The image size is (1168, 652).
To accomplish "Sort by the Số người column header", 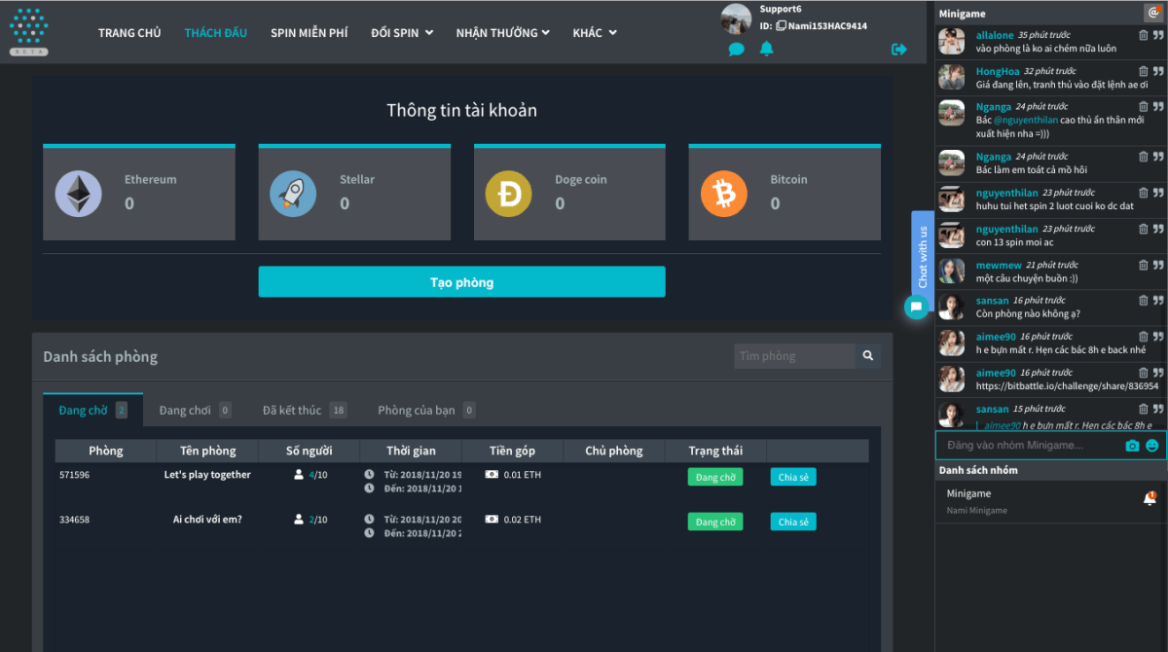I will pyautogui.click(x=309, y=451).
